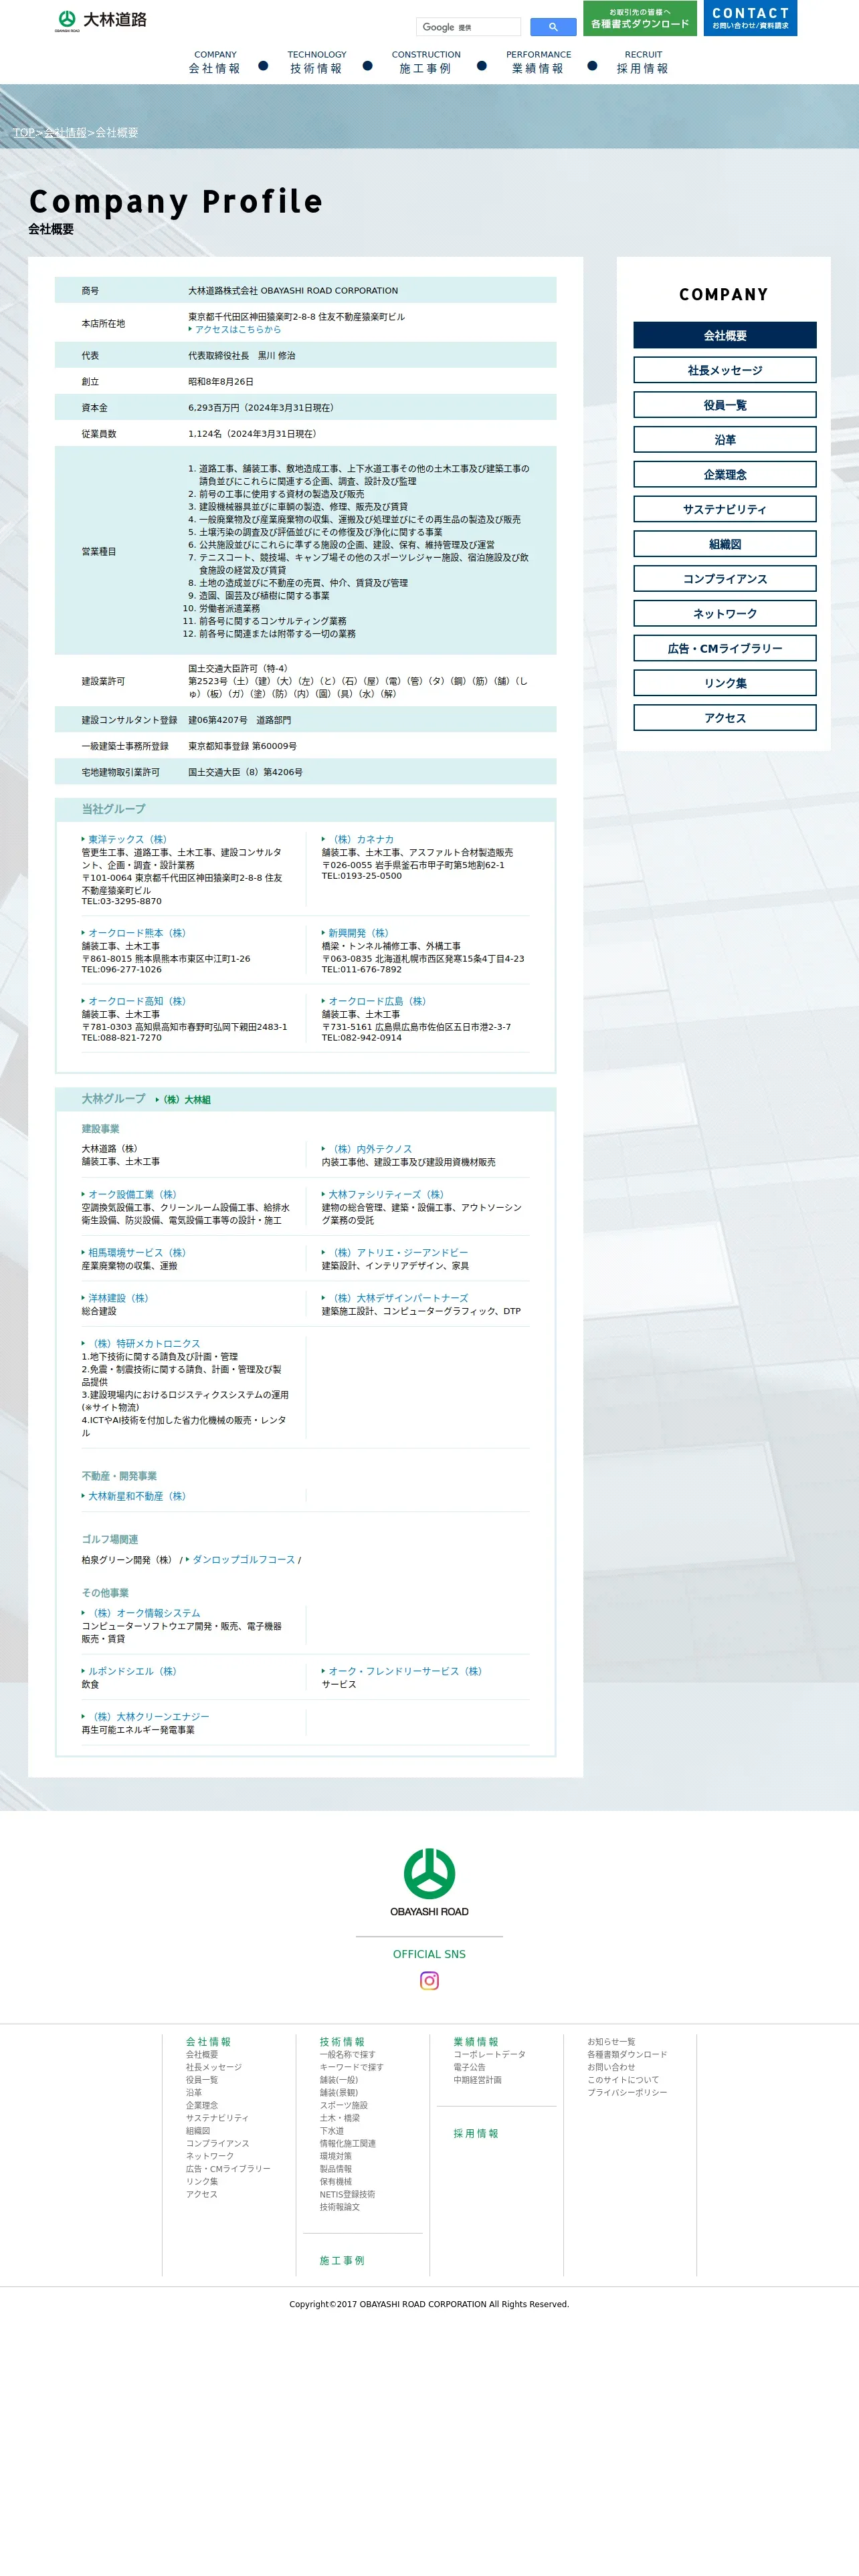Open CONSTRUCTION 施工事例 menu
This screenshot has height=2576, width=859.
click(426, 63)
